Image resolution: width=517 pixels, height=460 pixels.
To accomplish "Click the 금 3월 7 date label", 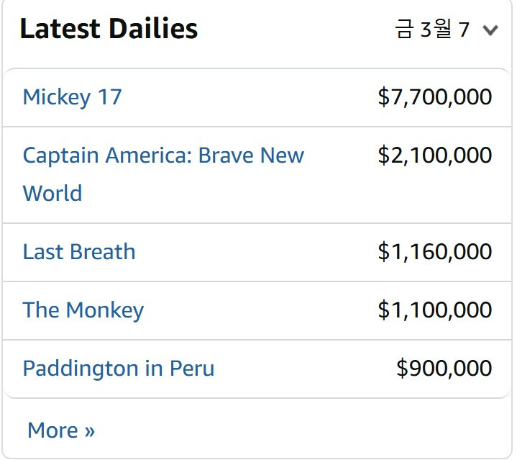I will [432, 30].
